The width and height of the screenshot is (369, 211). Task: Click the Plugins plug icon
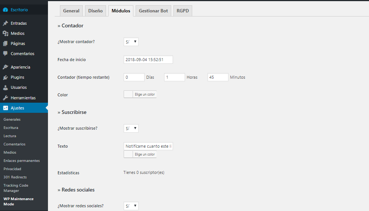click(5, 77)
